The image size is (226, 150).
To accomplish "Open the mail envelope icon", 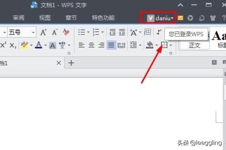I will [180, 18].
